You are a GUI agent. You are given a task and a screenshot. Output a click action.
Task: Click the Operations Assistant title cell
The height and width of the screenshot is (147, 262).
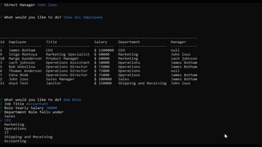(68, 62)
